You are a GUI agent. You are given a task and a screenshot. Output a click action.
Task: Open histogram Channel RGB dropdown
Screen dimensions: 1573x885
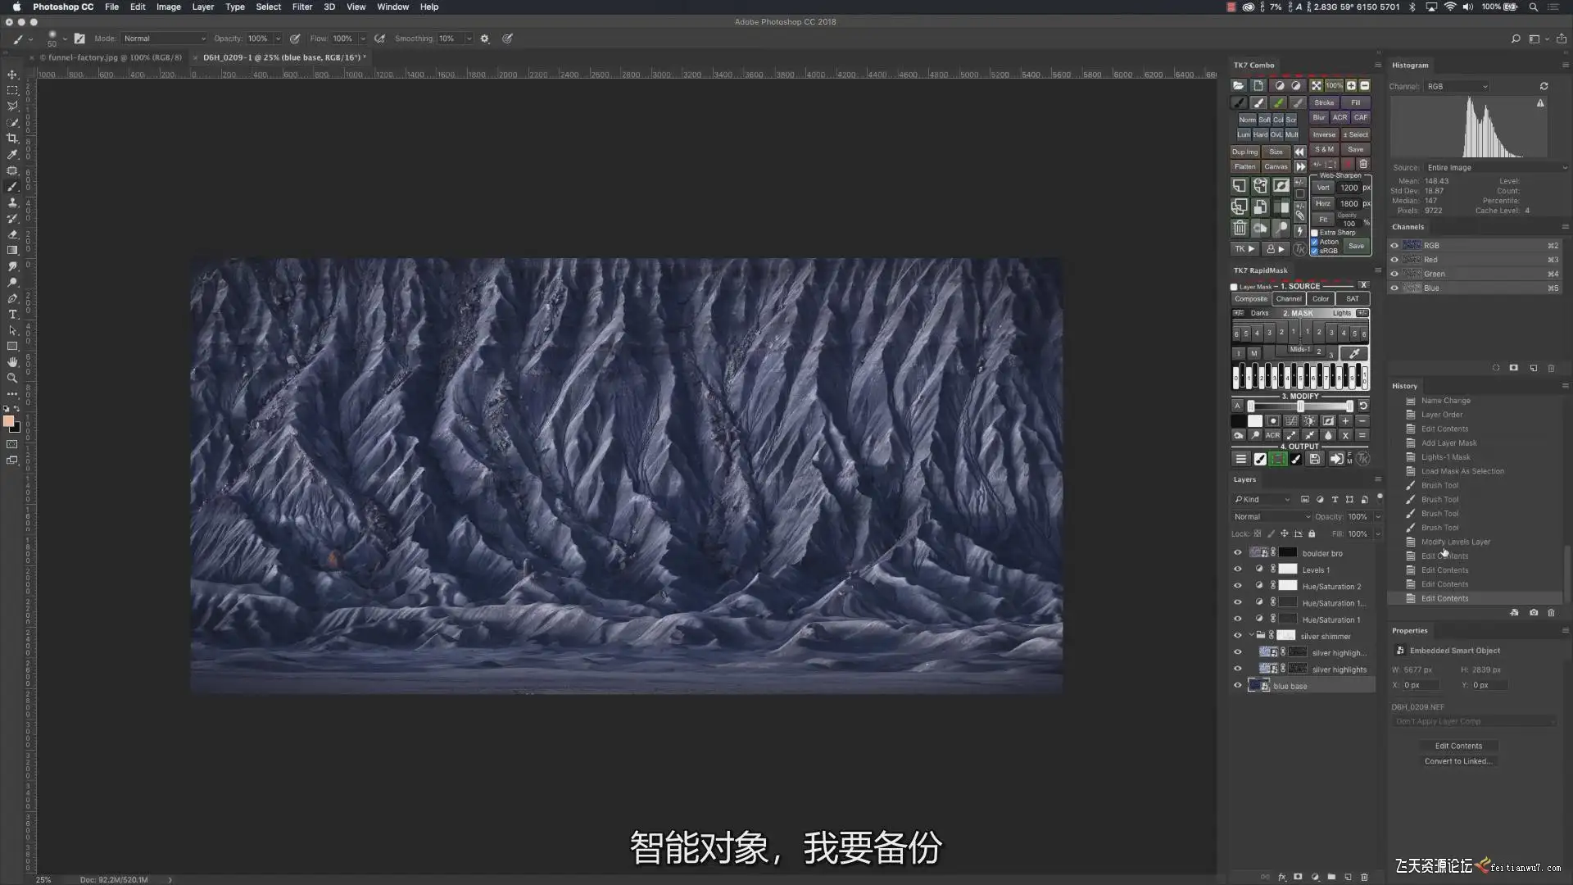1457,86
